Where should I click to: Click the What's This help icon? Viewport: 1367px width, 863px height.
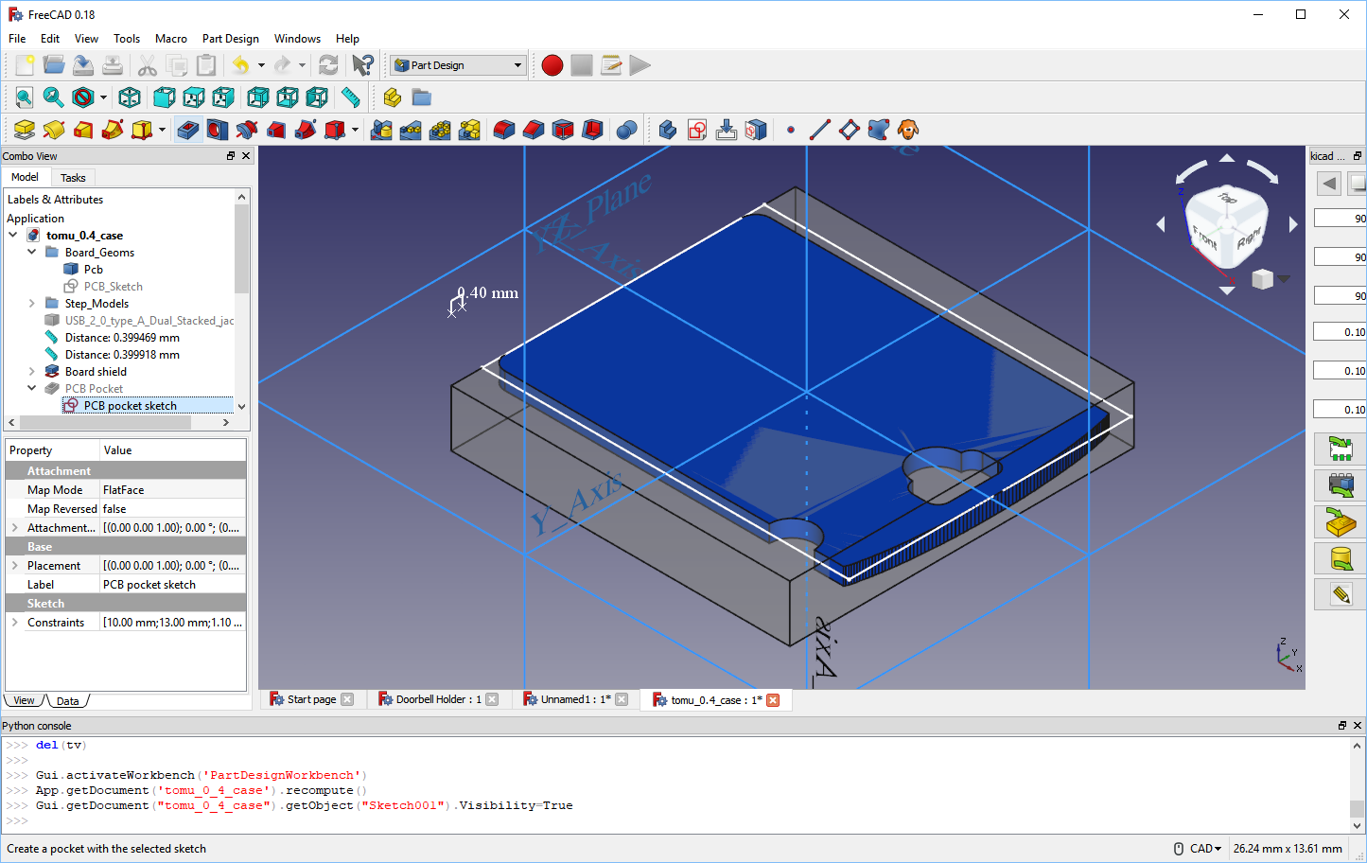[x=362, y=65]
